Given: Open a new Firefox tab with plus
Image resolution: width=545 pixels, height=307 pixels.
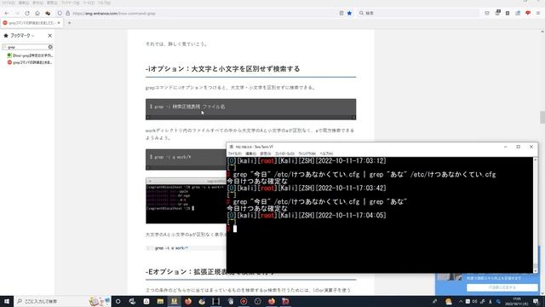Looking at the screenshot, I should 69,23.
